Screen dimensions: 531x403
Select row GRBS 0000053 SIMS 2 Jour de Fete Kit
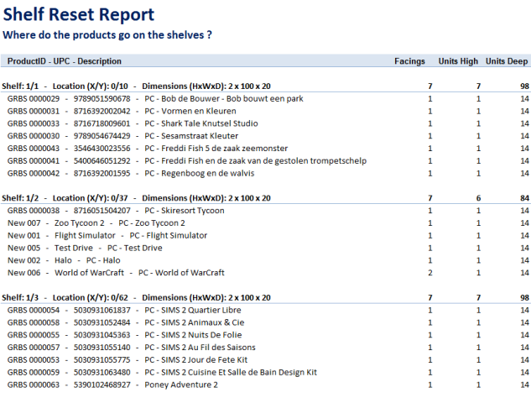(x=265, y=359)
